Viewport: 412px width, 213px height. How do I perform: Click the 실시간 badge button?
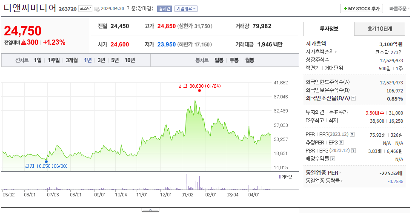point(164,9)
